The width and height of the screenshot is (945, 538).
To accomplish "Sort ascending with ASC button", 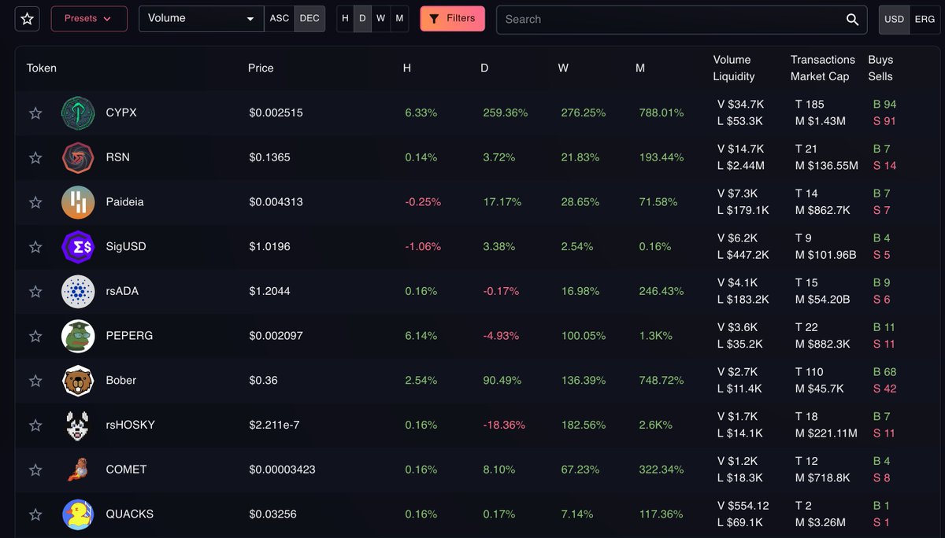I will [280, 19].
